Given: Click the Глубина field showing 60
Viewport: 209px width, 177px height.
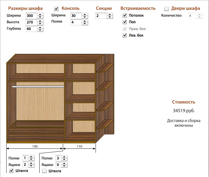Looking at the screenshot, I should (31, 29).
